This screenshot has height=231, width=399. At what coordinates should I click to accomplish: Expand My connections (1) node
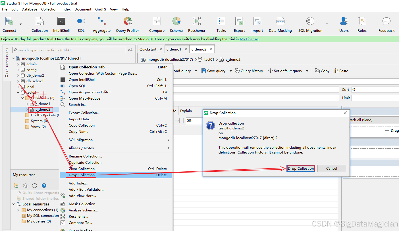(x=18, y=210)
